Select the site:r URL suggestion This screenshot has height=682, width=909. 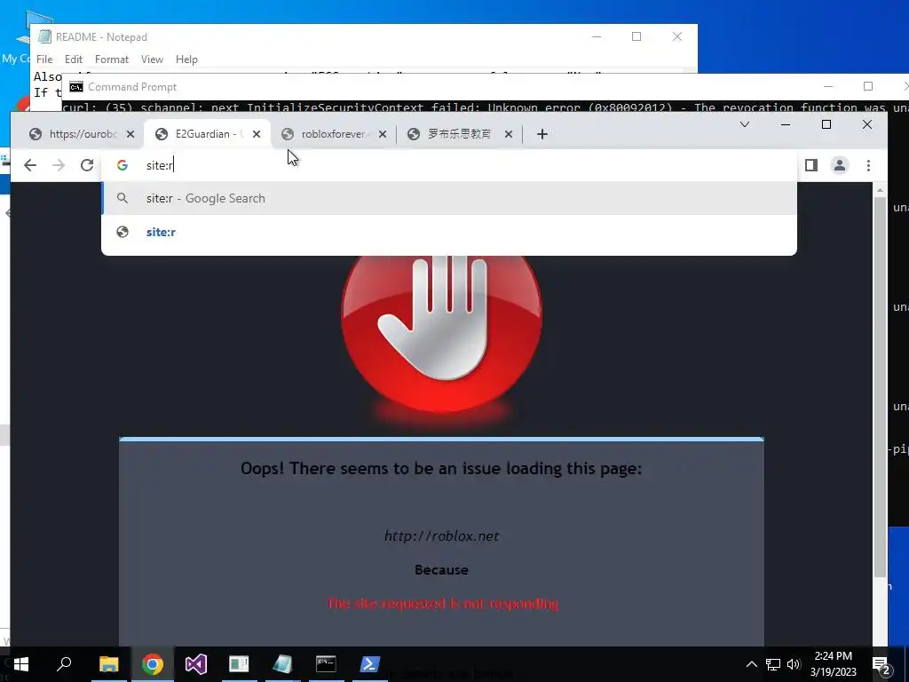(x=448, y=232)
